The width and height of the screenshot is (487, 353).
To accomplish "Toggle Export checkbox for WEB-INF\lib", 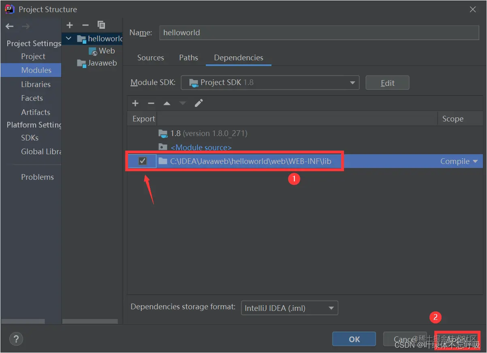I will 143,161.
